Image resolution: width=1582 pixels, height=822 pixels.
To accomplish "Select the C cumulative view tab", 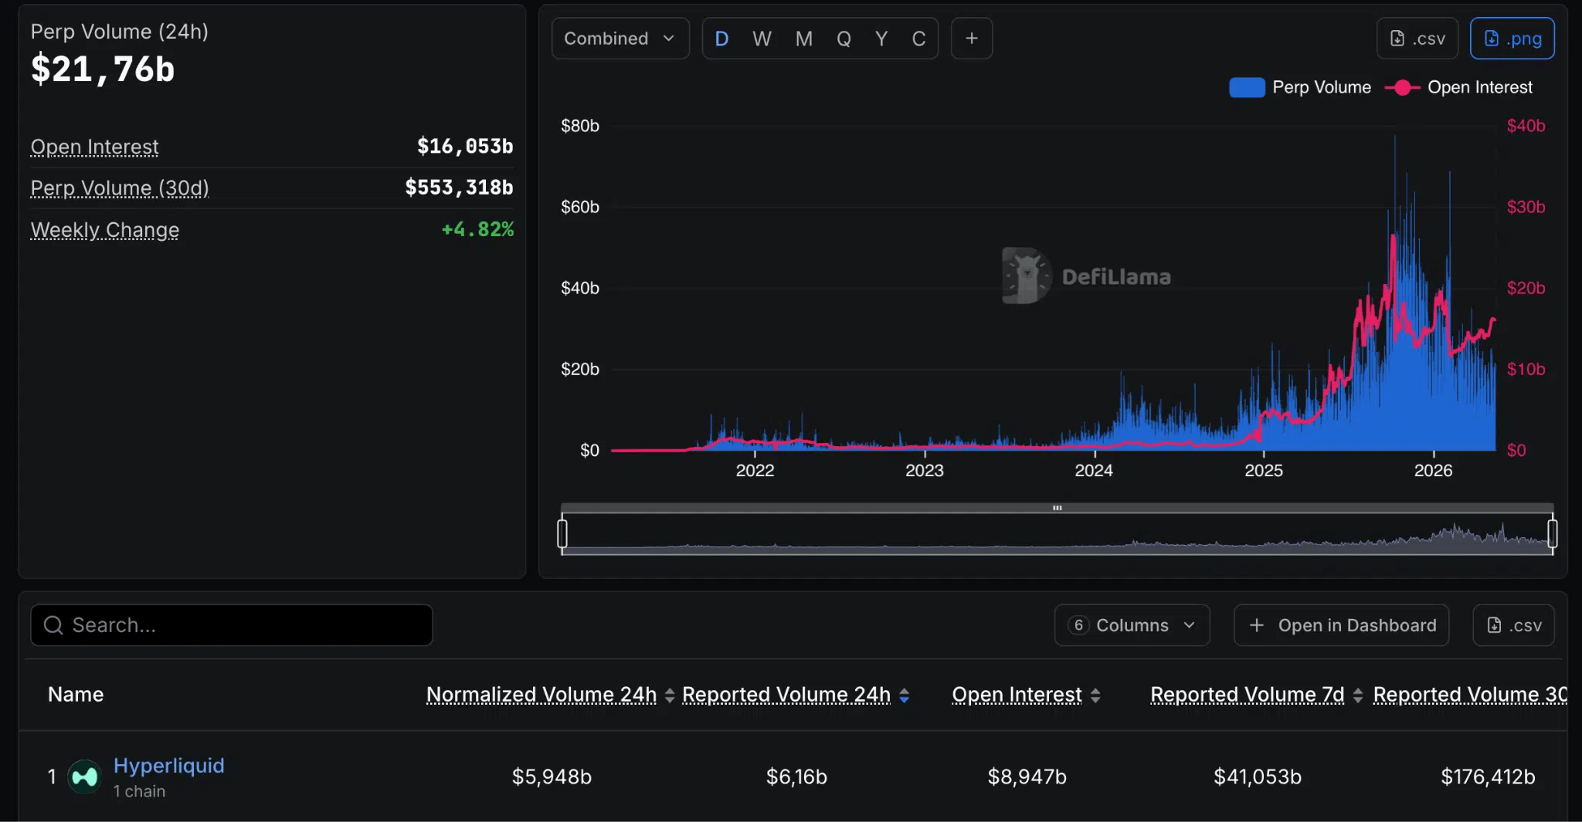I will (x=918, y=39).
